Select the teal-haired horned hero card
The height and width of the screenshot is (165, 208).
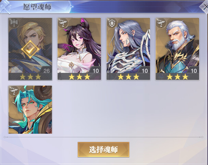click(30, 110)
